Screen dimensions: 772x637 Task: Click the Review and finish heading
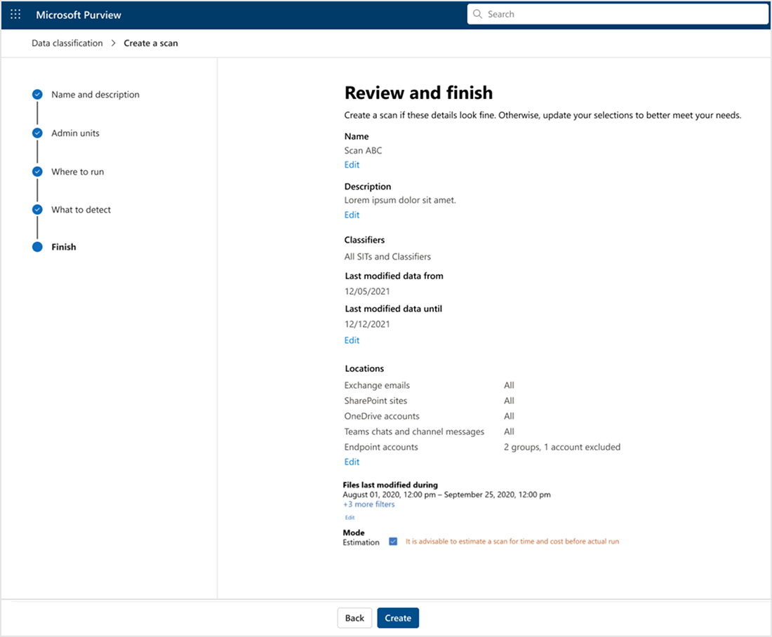418,93
